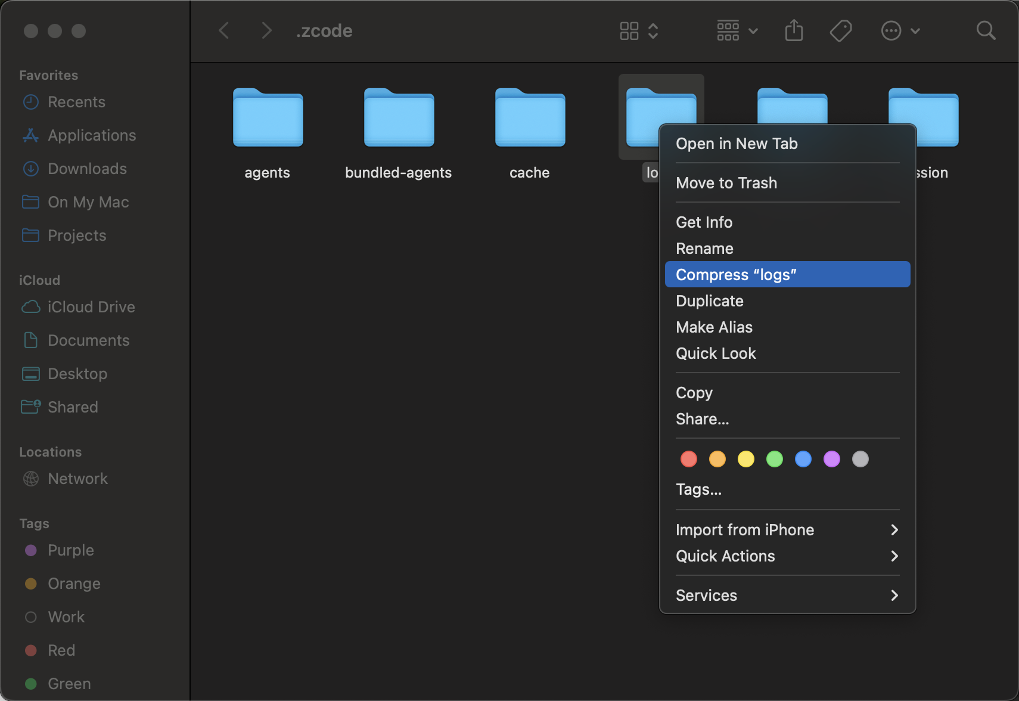The width and height of the screenshot is (1019, 701).
Task: Click Get Info in context menu
Action: pos(704,222)
